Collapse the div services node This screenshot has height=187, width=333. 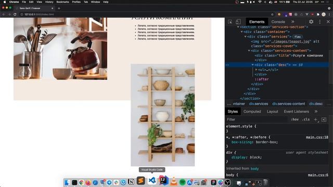[x=245, y=37]
